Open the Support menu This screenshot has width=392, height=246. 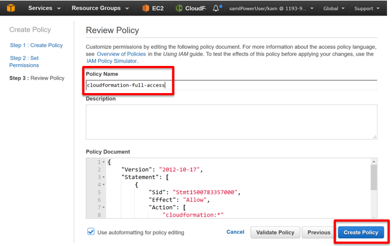(367, 8)
